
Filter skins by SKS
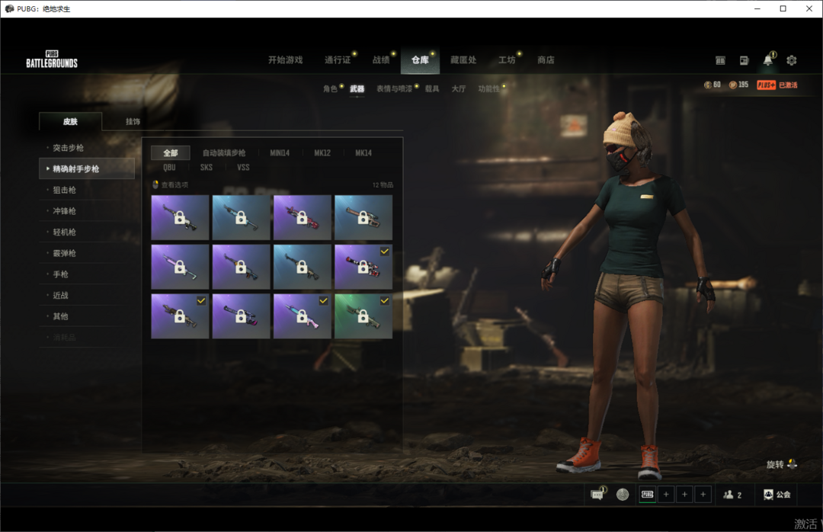[207, 168]
